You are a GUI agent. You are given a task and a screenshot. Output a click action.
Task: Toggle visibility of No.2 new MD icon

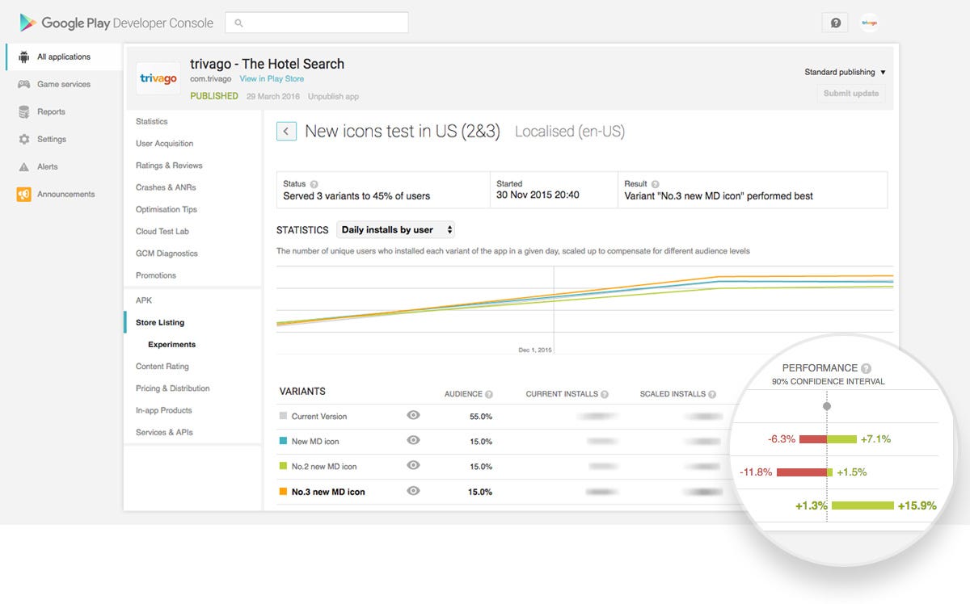[x=413, y=465]
